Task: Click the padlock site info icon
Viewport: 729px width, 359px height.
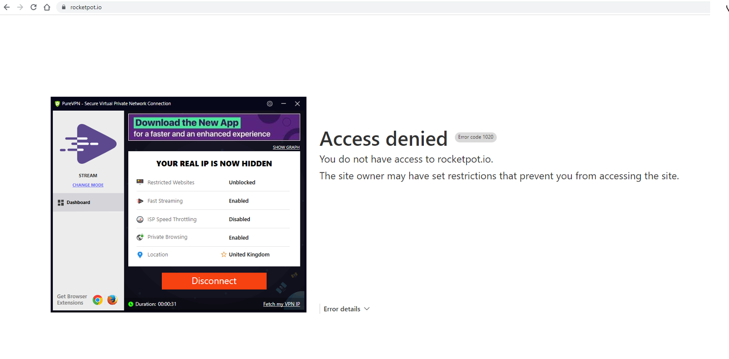Action: (x=63, y=7)
